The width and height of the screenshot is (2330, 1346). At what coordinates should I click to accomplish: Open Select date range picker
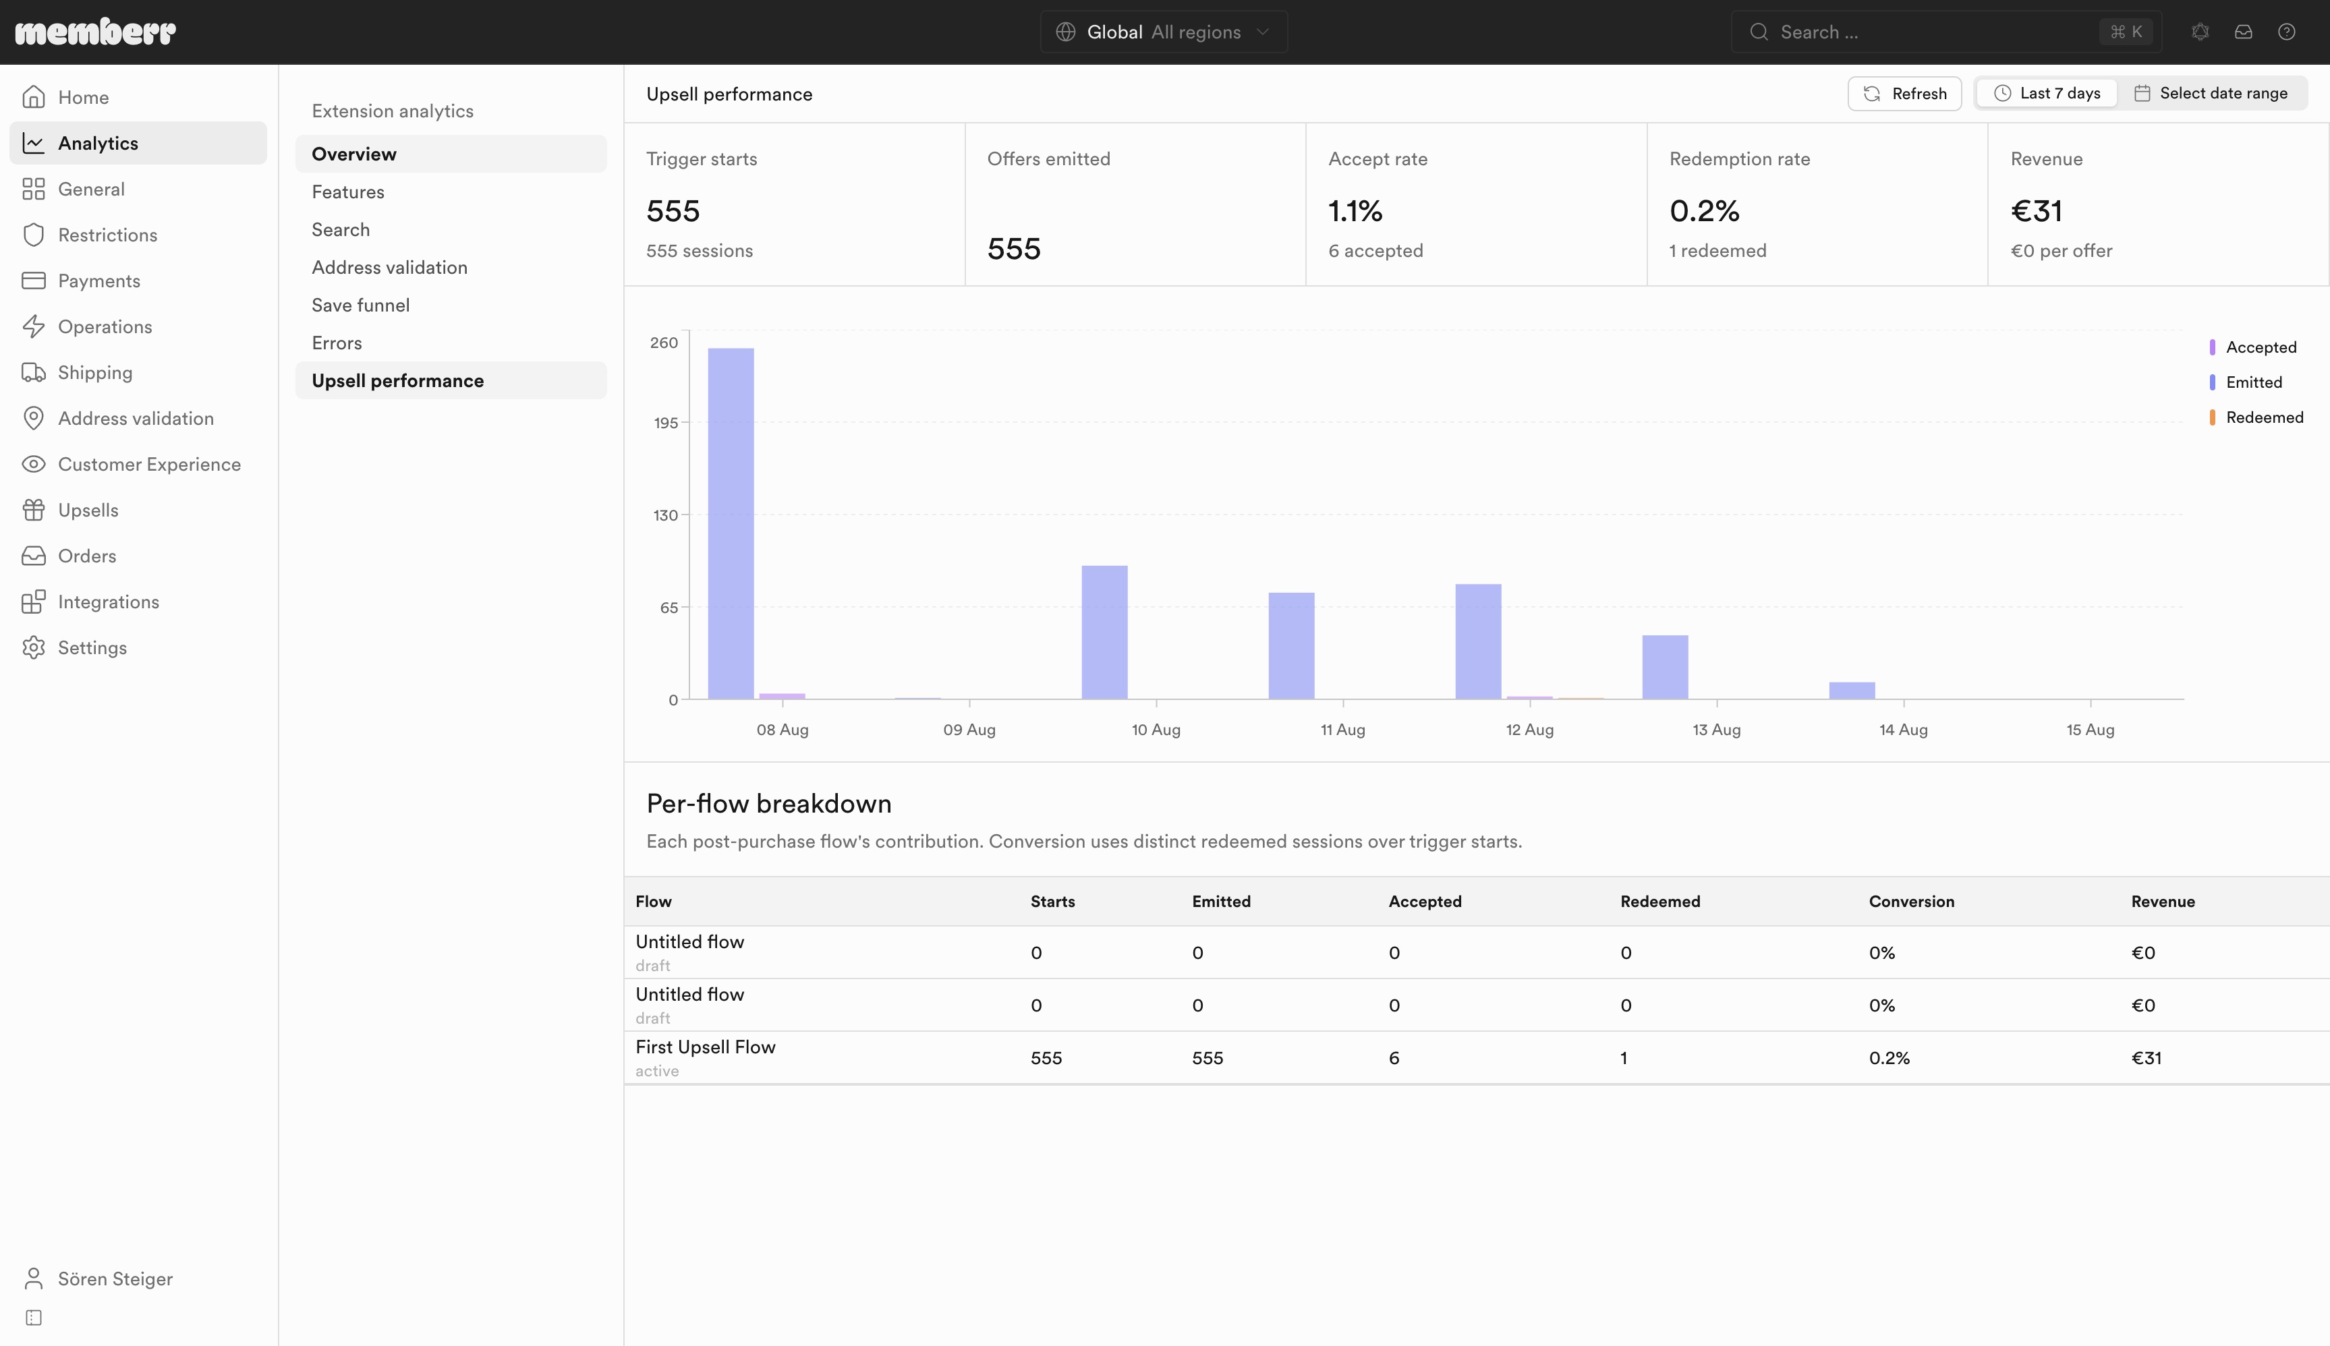tap(2211, 93)
